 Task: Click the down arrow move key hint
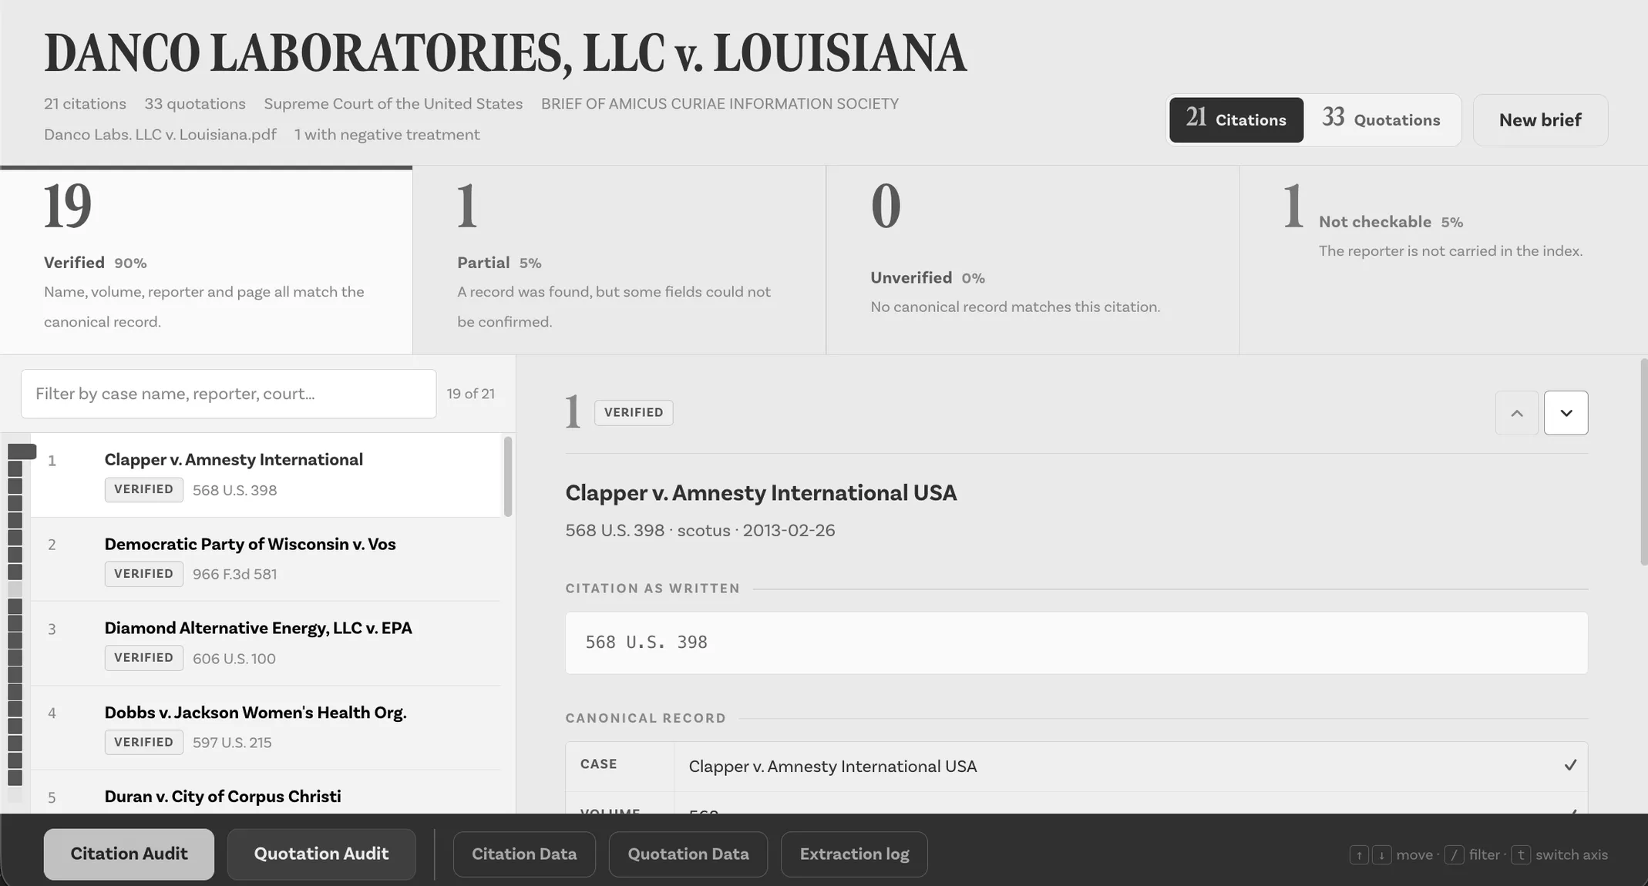tap(1381, 855)
